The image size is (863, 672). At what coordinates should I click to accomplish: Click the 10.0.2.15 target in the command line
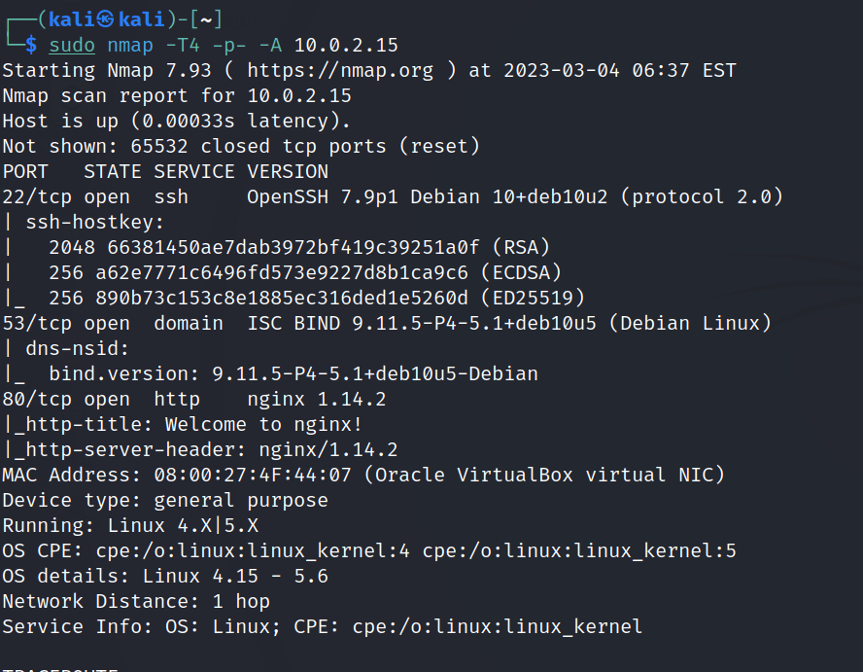click(345, 45)
